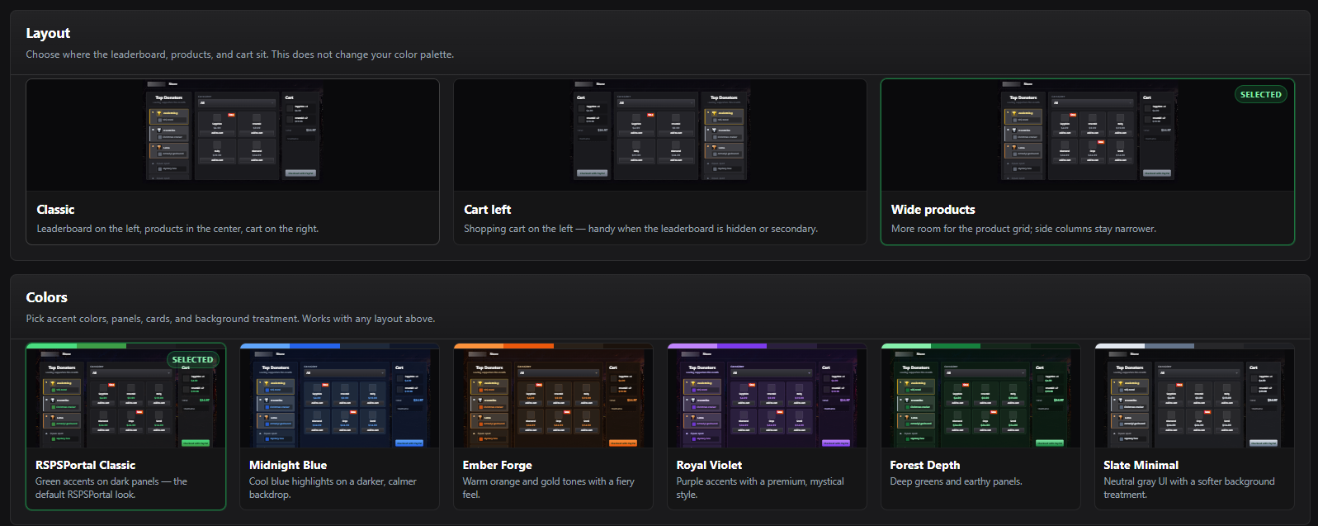This screenshot has width=1318, height=526.
Task: Pick the RSPSPortal Classic color theme preview
Action: tap(126, 398)
